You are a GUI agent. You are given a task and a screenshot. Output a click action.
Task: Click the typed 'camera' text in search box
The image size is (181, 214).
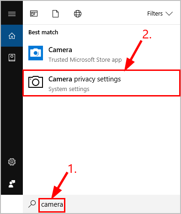point(52,204)
